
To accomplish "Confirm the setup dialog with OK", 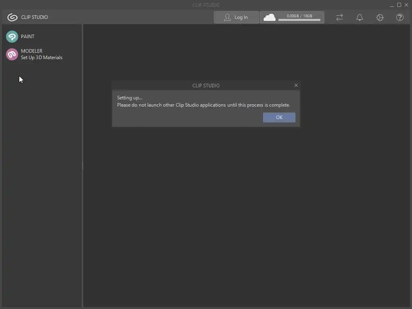I will [279, 117].
